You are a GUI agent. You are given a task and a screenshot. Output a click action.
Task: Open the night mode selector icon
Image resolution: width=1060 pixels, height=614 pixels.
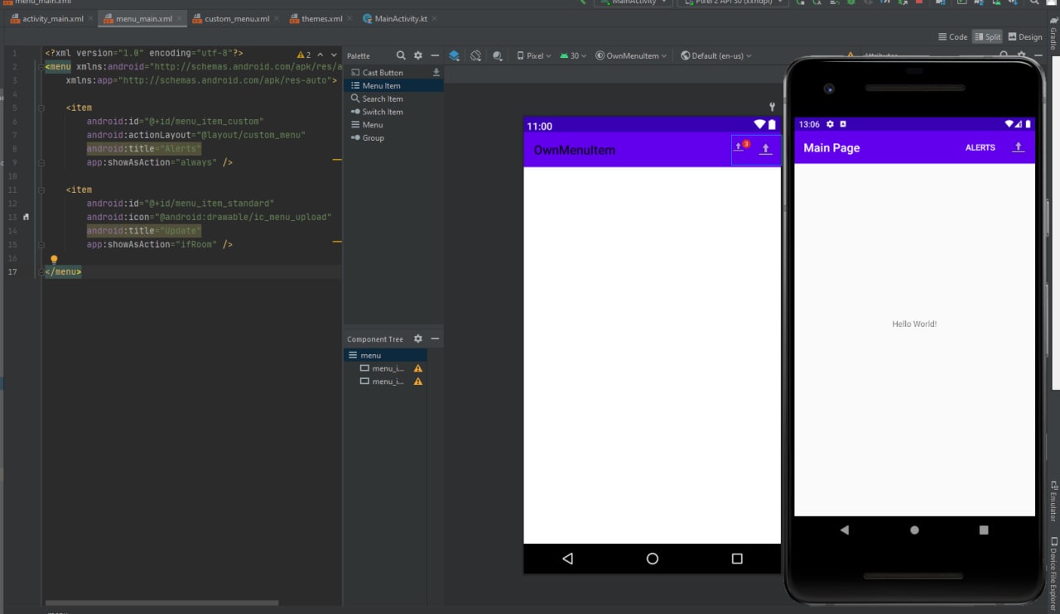(x=497, y=55)
